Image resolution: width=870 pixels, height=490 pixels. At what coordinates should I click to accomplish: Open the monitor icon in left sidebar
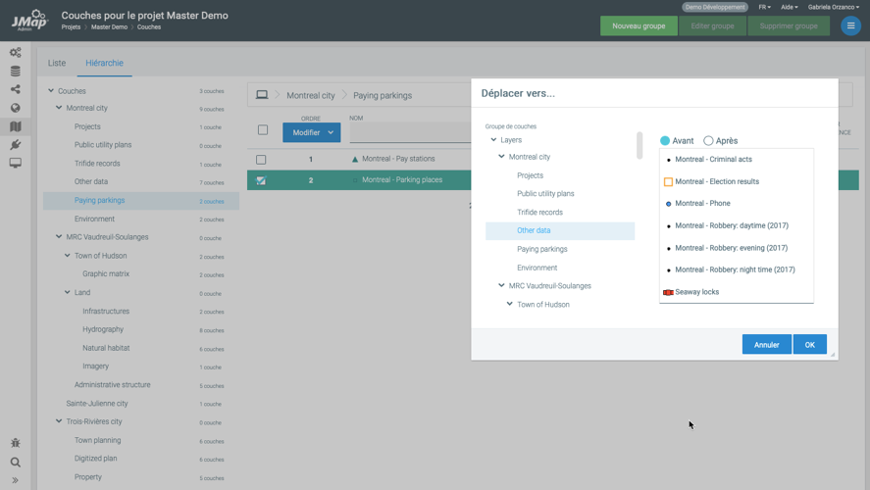(x=15, y=164)
